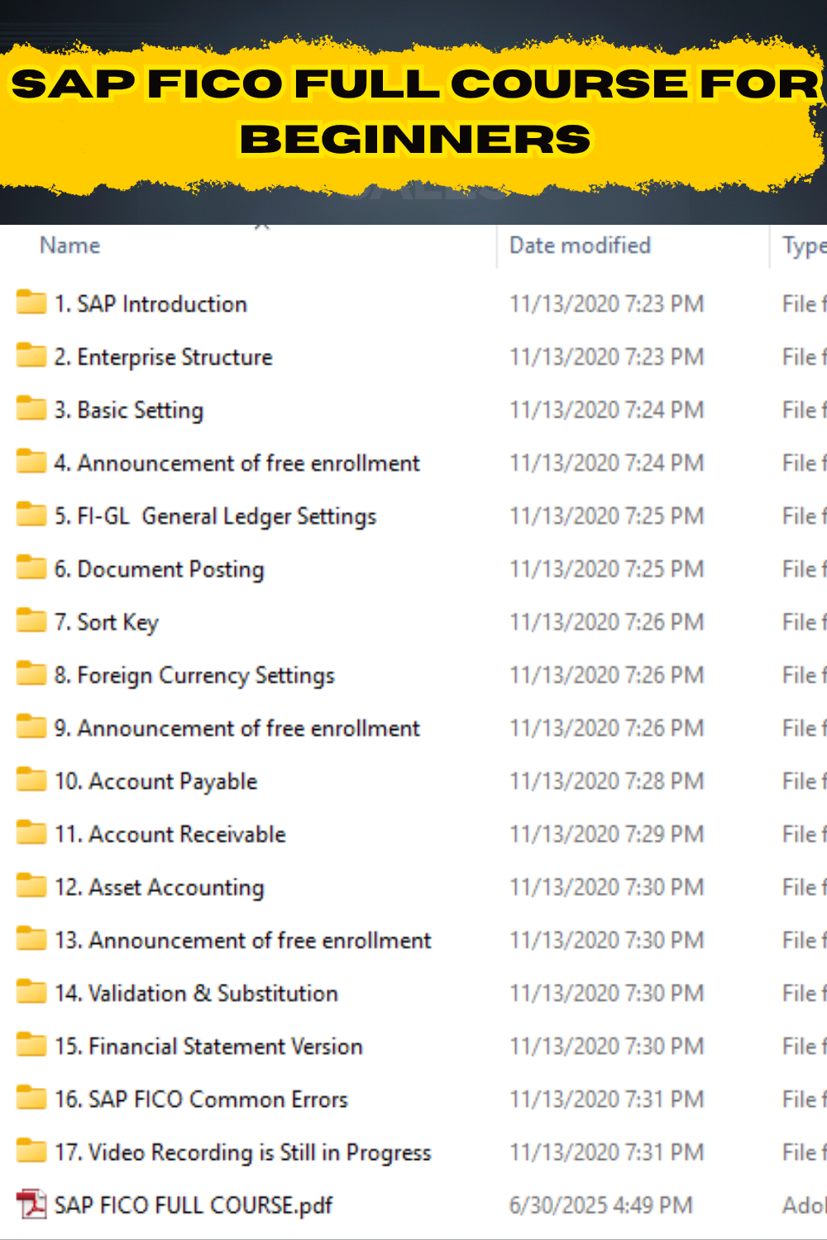The height and width of the screenshot is (1240, 827).
Task: Select date modified for 12. Asset Accounting
Action: [x=607, y=887]
